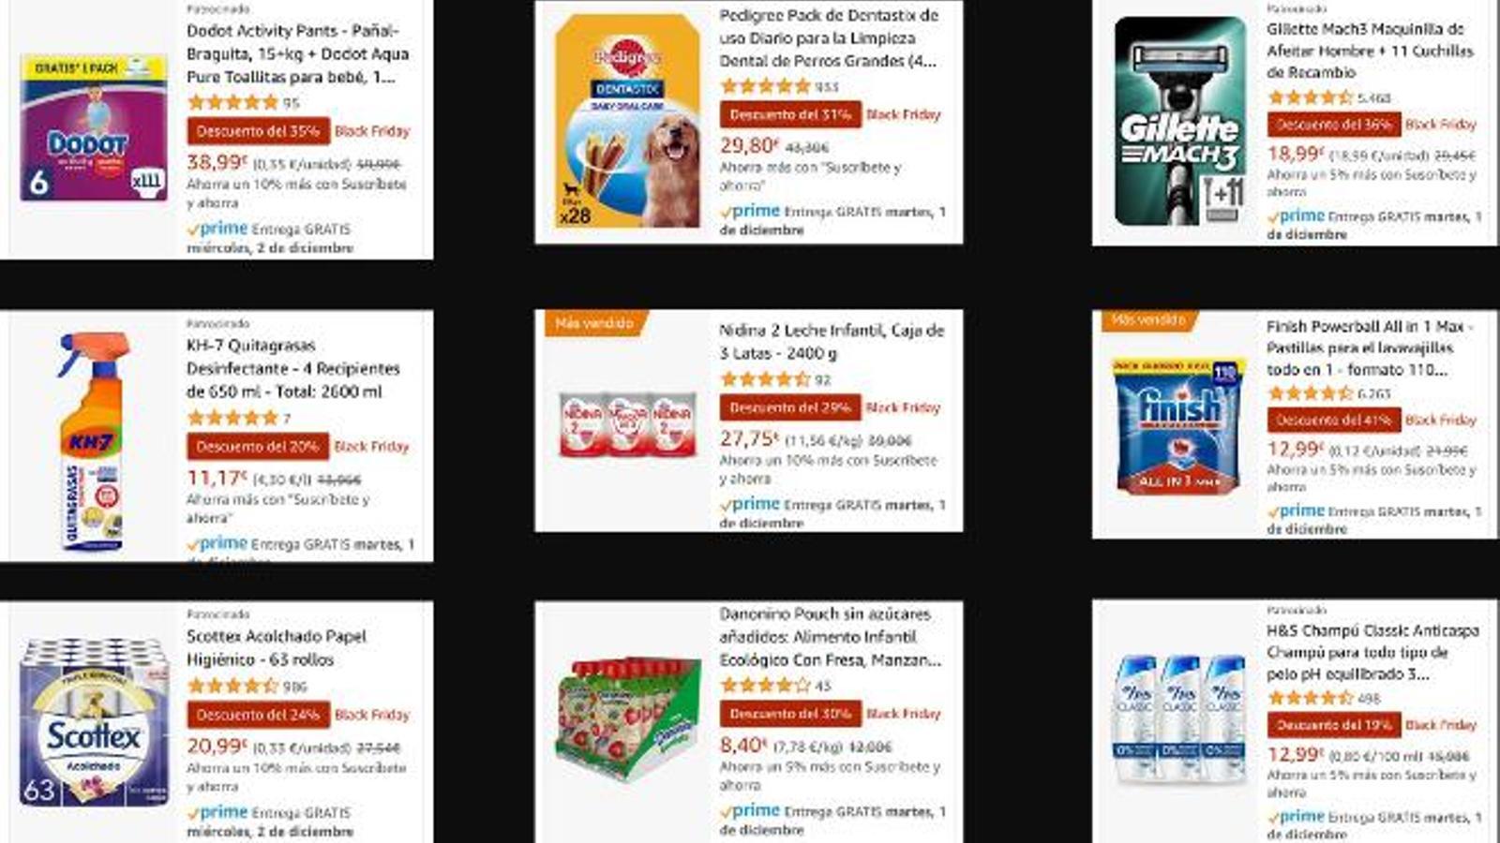Open Scottex Acolchado Papel Higiénico title

[277, 647]
